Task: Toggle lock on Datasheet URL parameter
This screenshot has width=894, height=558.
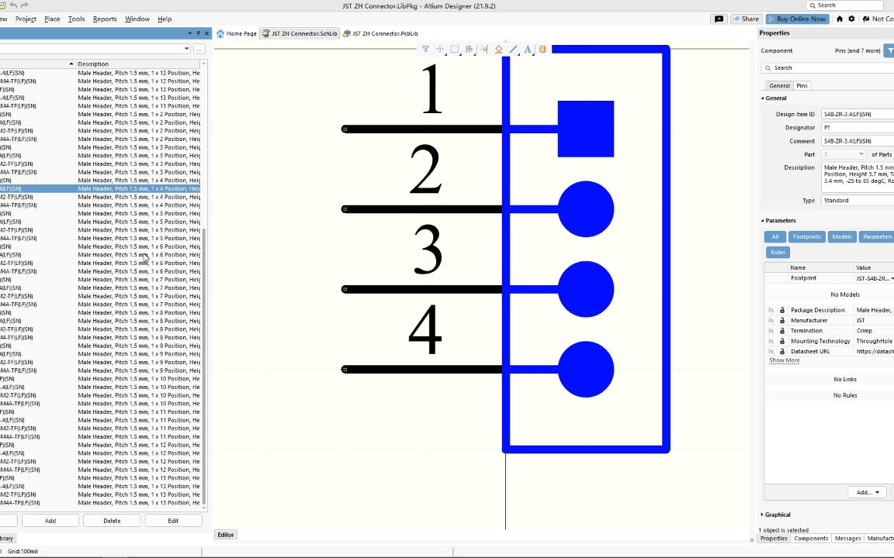Action: point(782,351)
